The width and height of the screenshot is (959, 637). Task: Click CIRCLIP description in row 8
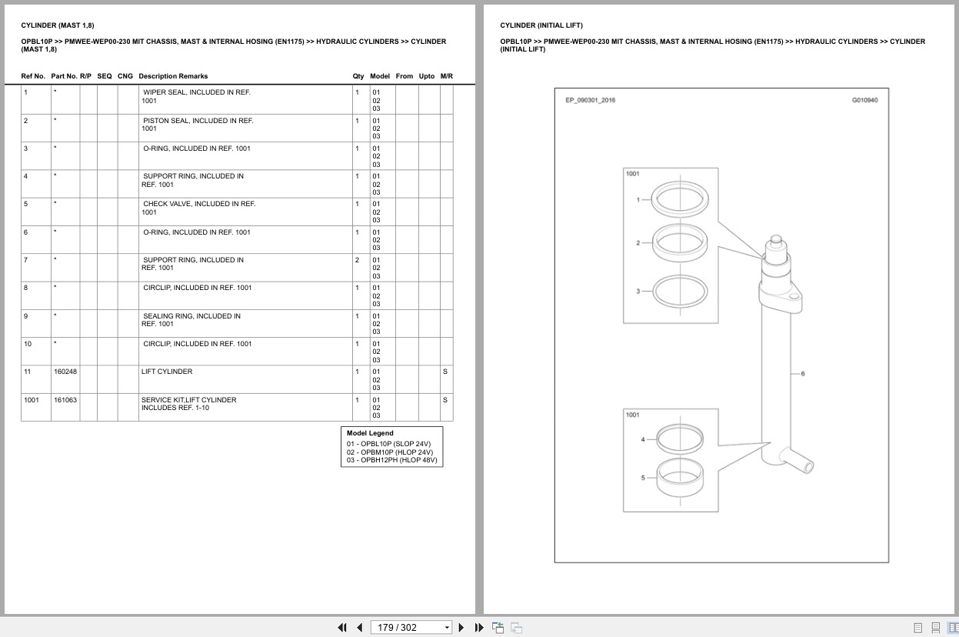point(197,288)
